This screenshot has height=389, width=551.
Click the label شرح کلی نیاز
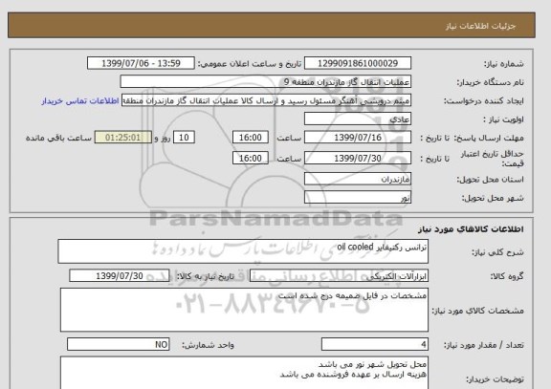(498, 252)
